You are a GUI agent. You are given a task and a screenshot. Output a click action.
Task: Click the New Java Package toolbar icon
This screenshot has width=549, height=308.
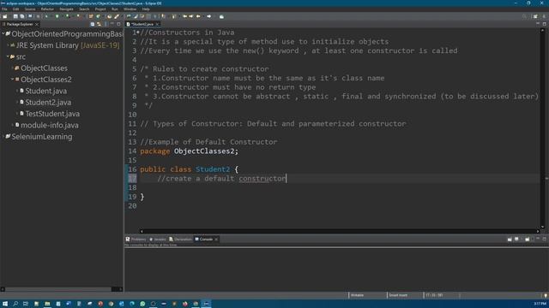[x=91, y=16]
